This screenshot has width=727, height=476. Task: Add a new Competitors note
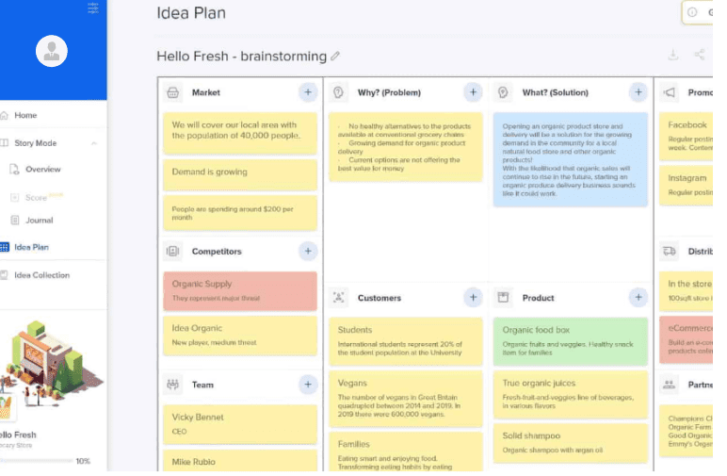coord(307,252)
